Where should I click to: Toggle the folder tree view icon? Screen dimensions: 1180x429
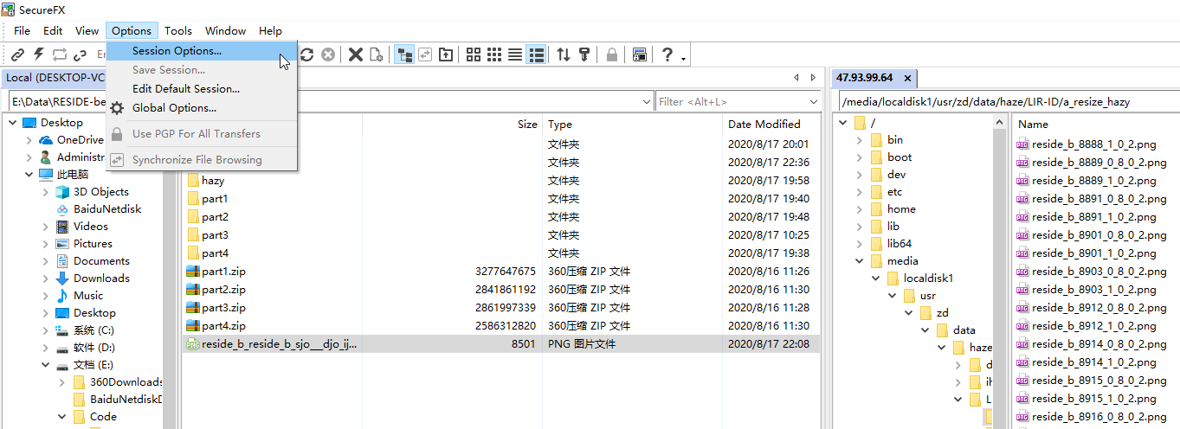[x=403, y=54]
